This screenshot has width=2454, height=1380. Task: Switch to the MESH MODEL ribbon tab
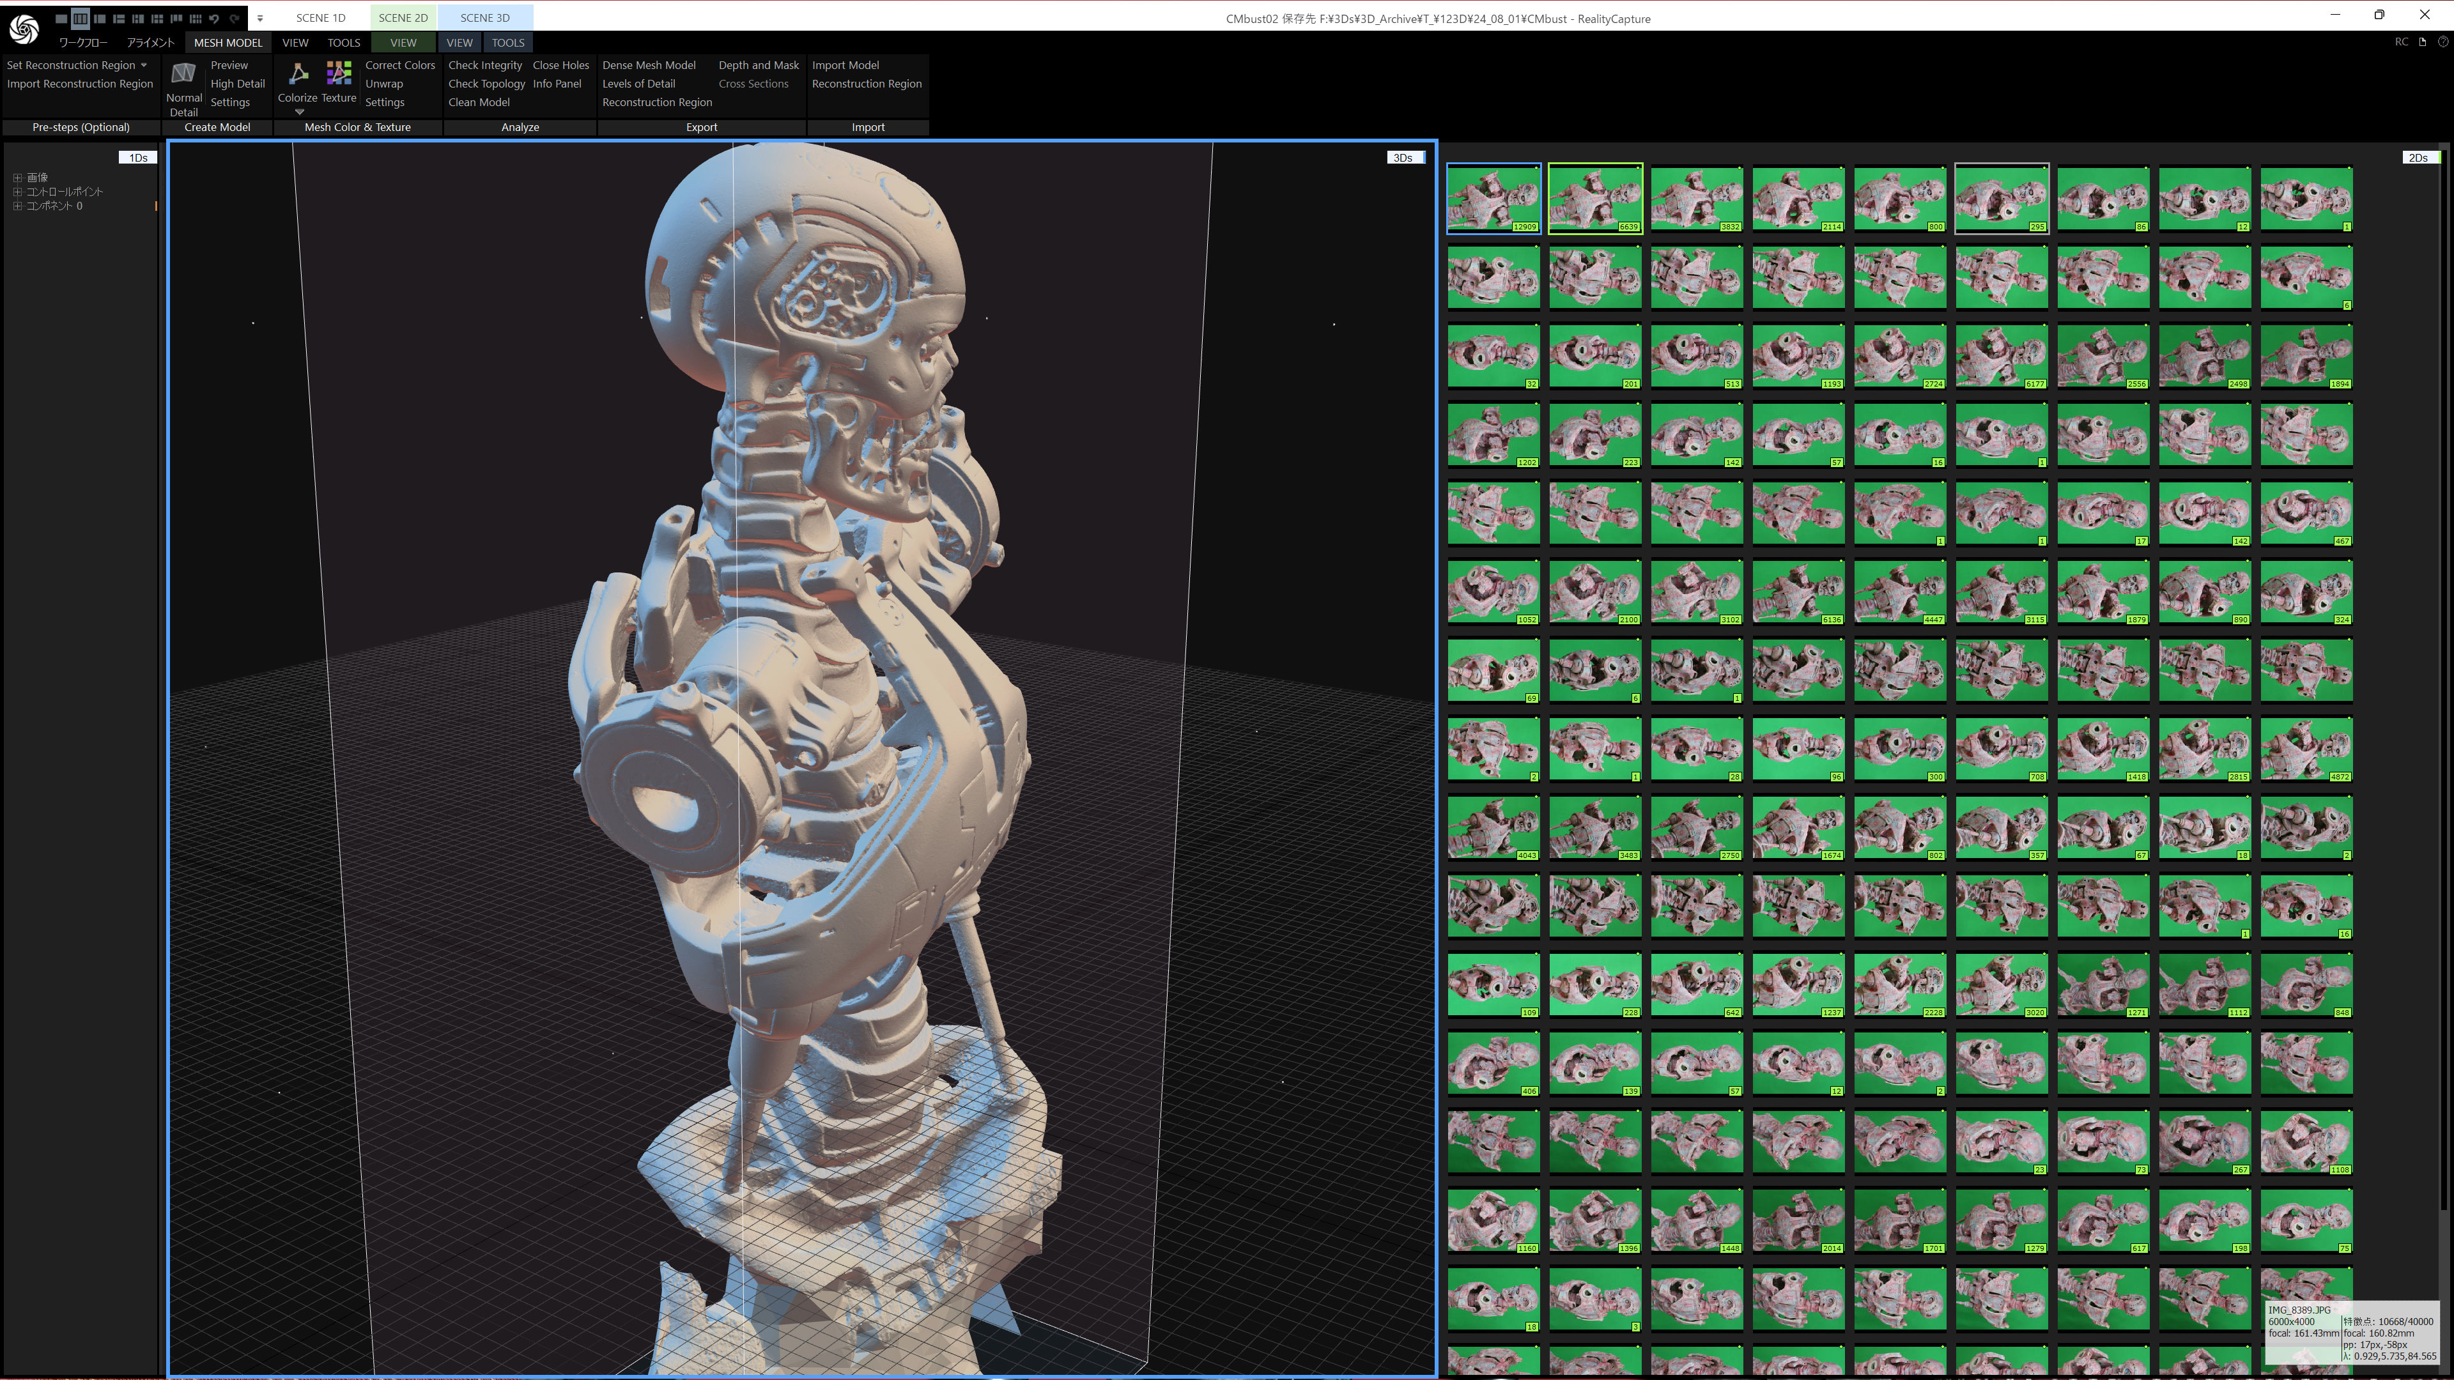point(228,42)
